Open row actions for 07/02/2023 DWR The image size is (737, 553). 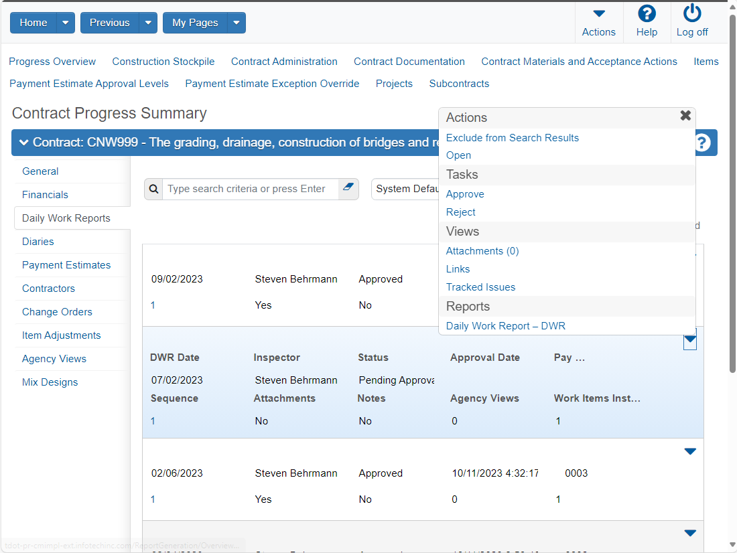coord(690,339)
